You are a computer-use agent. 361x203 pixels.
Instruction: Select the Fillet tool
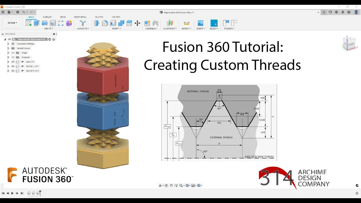[105, 23]
